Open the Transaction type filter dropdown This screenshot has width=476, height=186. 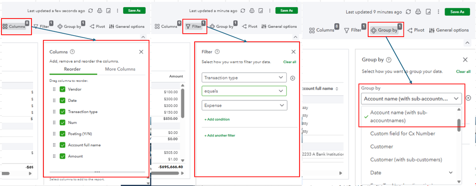tap(244, 78)
